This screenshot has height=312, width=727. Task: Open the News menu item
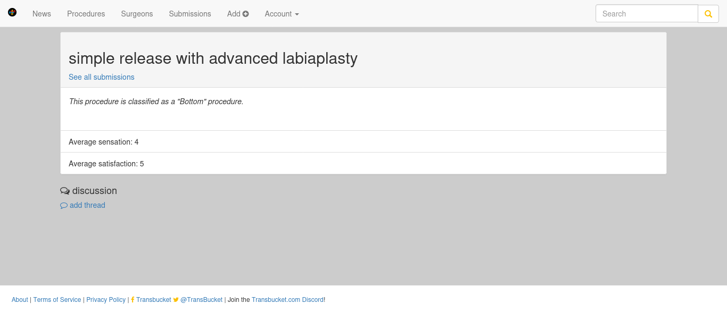click(x=42, y=14)
